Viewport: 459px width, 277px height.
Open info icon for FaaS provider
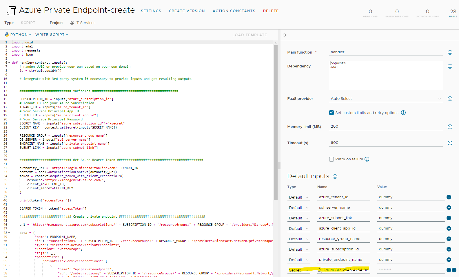click(x=450, y=99)
